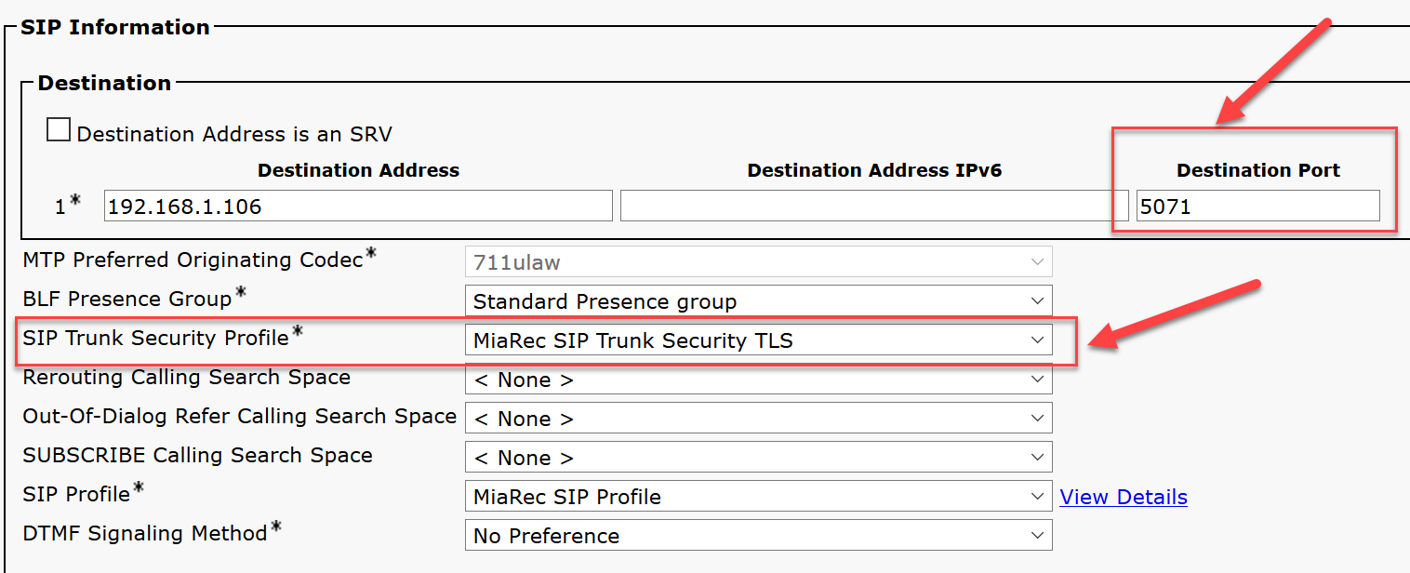Open the MTP Preferred Originating Codec dropdown

pos(758,262)
